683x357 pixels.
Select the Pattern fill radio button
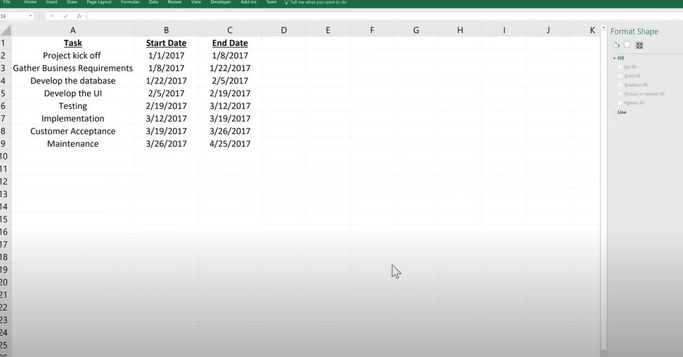coord(620,103)
